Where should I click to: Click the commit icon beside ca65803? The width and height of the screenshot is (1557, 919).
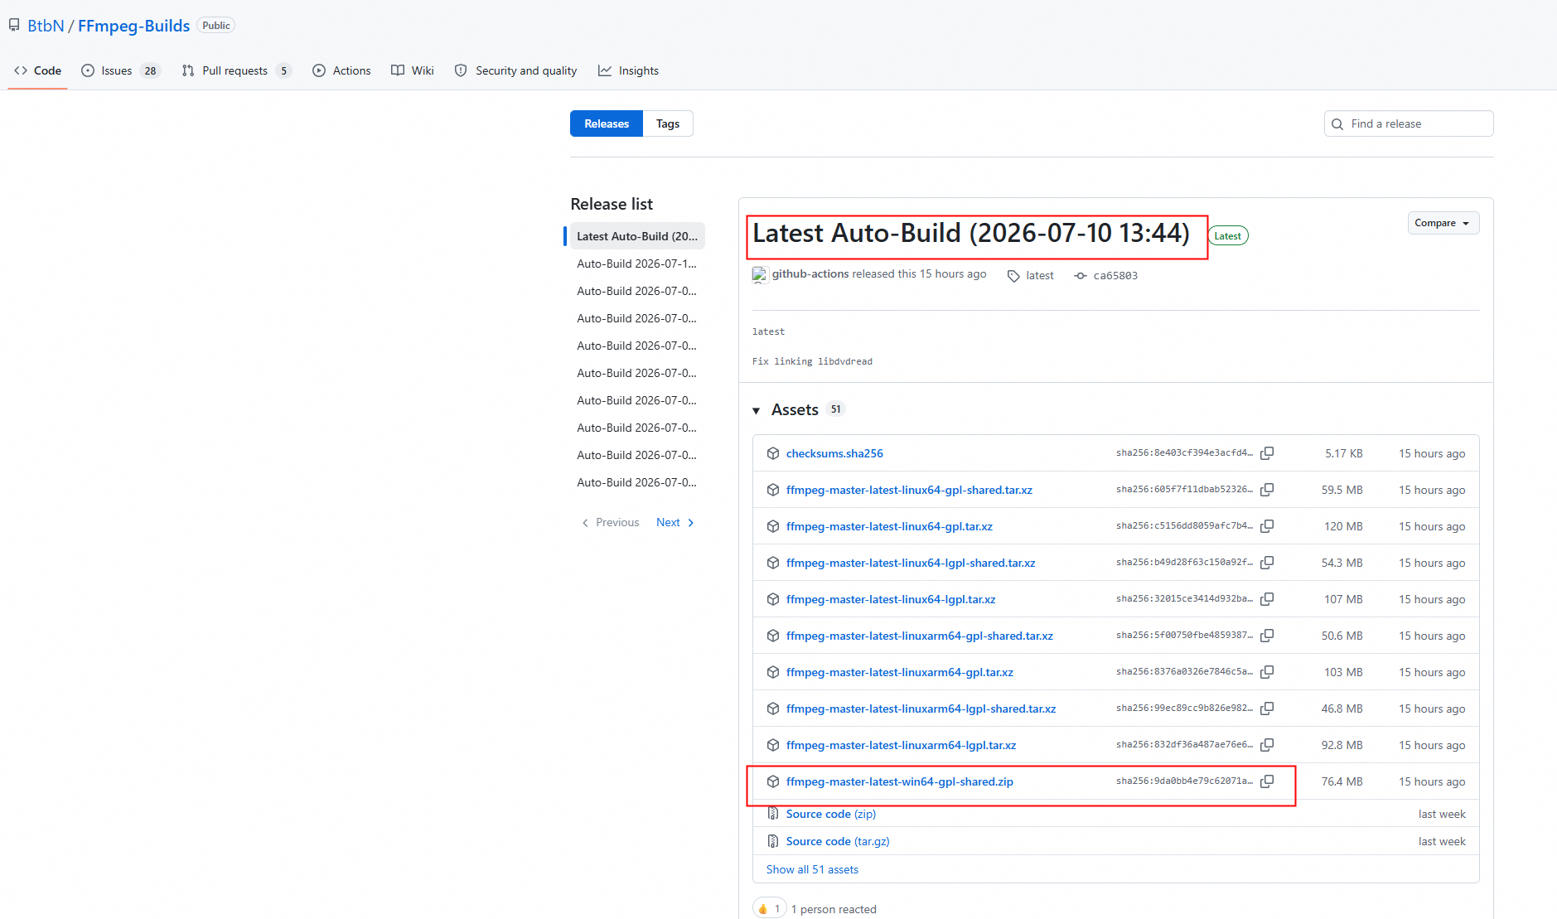tap(1081, 276)
